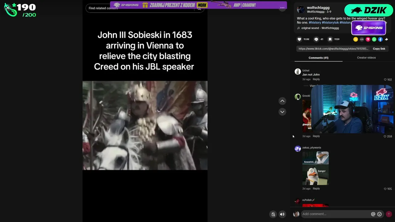The height and width of the screenshot is (222, 395).
Task: Reply to zakaz_plywania's comment
Action: tap(316, 188)
